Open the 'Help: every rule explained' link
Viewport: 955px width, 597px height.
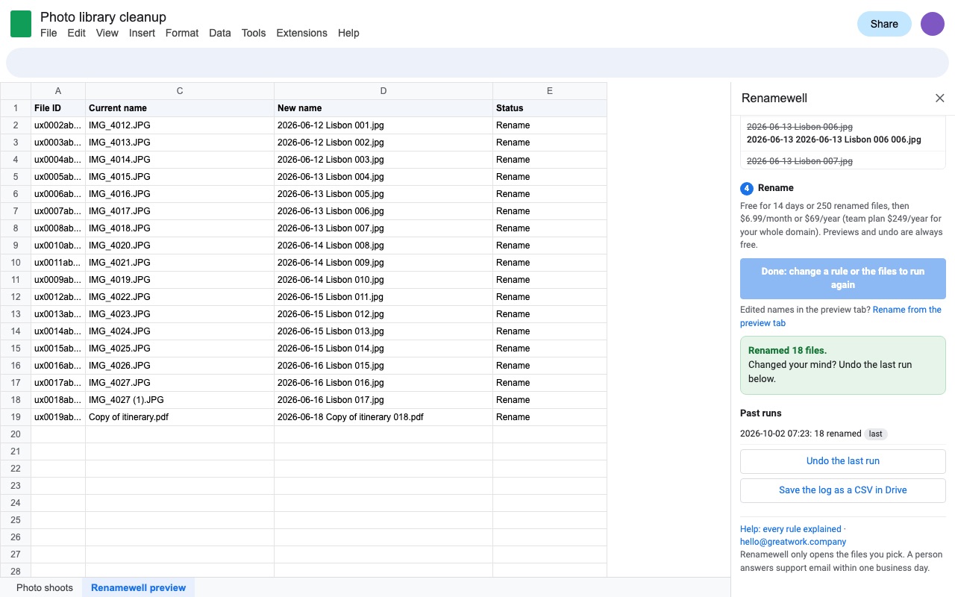pos(791,529)
